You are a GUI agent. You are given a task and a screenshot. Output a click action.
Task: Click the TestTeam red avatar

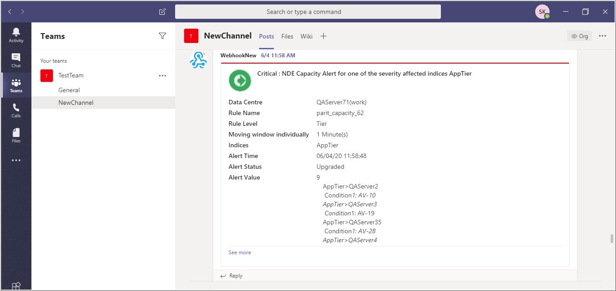47,76
